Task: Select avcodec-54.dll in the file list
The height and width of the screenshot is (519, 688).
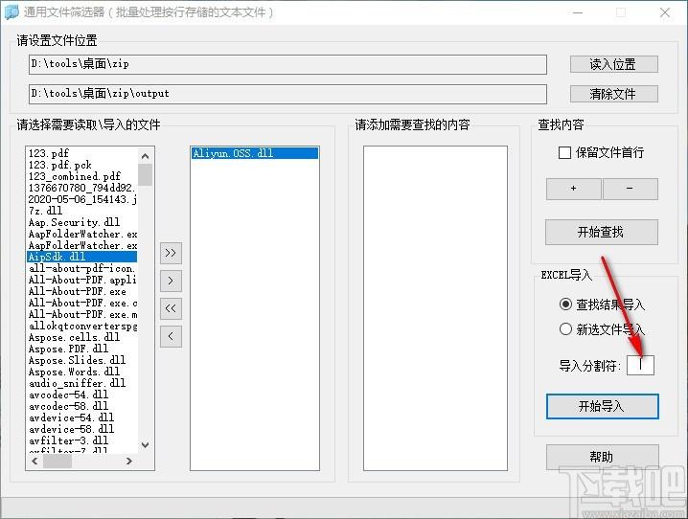Action: 82,395
